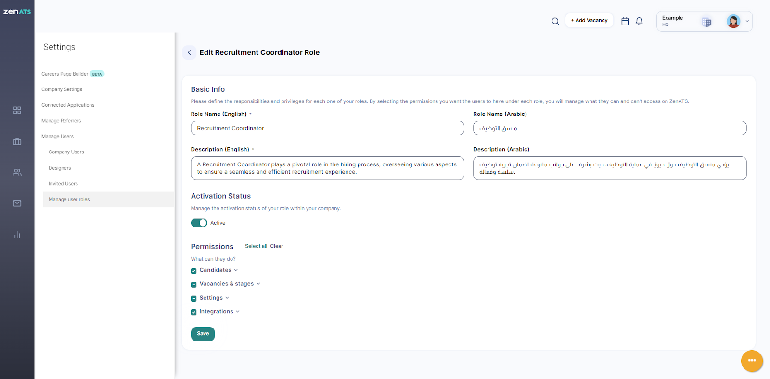Open the calendar icon in header

click(x=625, y=21)
